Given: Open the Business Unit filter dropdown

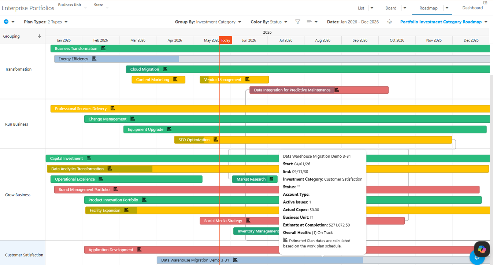Looking at the screenshot, I should pos(73,6).
